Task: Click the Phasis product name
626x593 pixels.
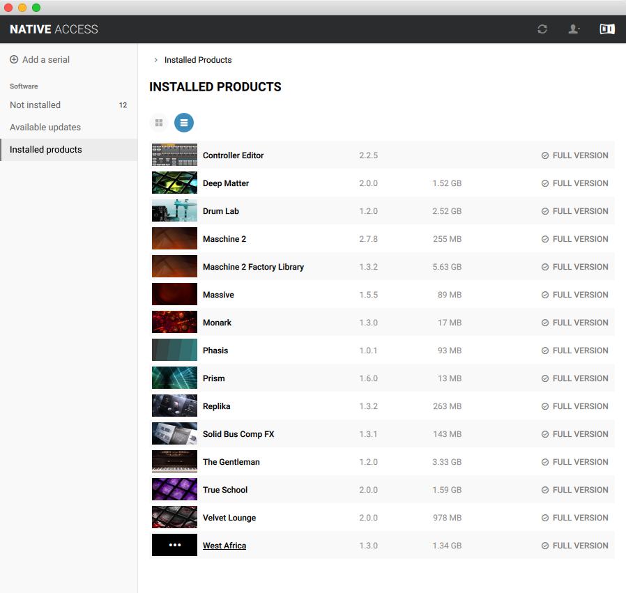Action: pyautogui.click(x=215, y=351)
